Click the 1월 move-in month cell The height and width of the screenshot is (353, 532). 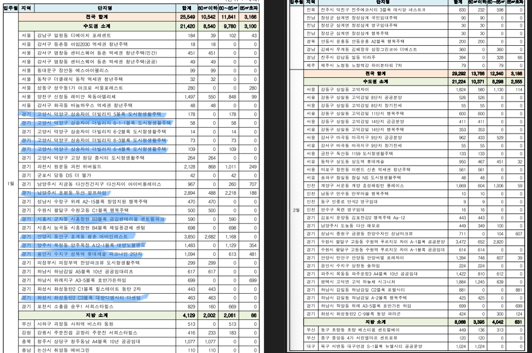click(x=11, y=184)
